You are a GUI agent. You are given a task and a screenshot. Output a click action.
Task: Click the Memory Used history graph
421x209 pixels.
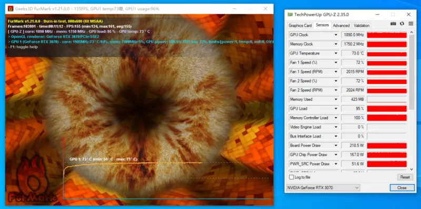coord(387,99)
